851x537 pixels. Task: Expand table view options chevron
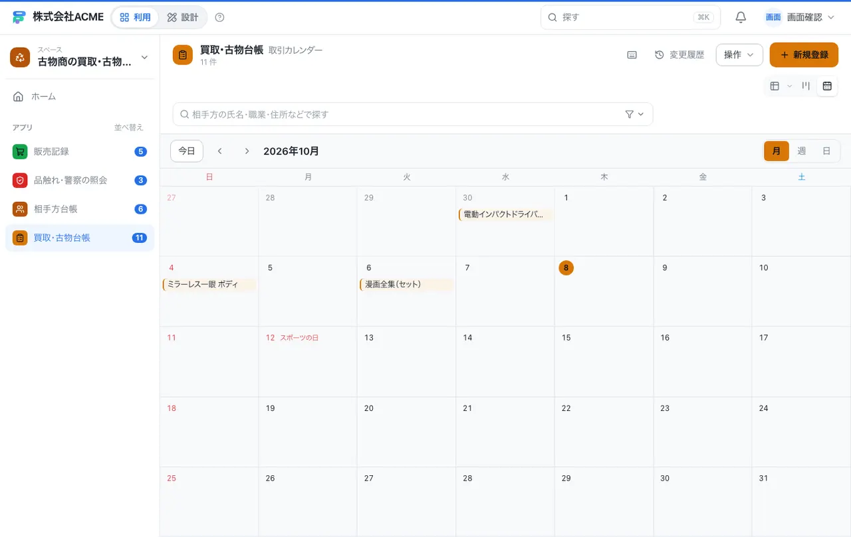coord(790,86)
